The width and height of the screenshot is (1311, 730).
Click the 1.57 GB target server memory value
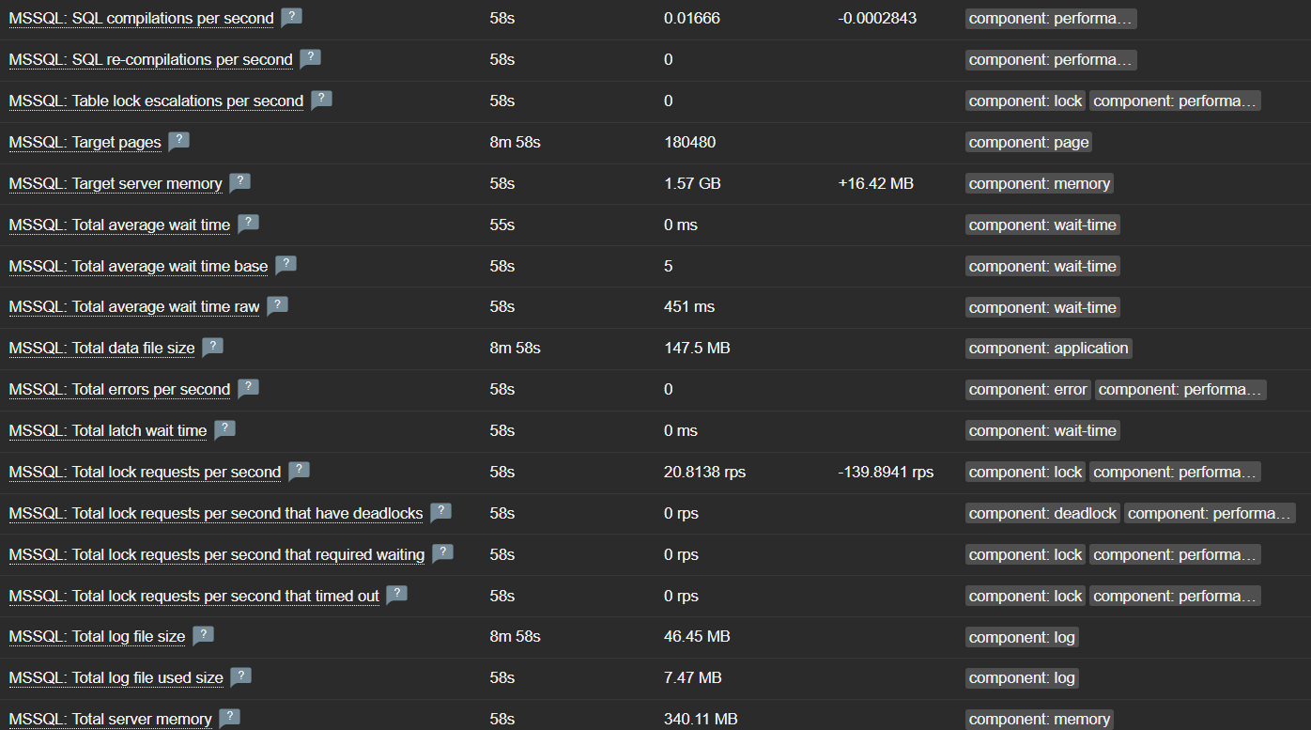click(692, 184)
